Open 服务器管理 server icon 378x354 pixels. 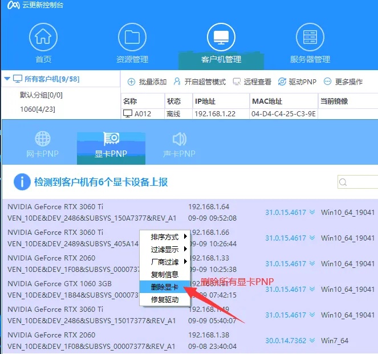pyautogui.click(x=310, y=37)
